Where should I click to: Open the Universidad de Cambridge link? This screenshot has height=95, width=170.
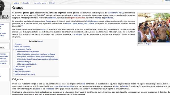(x=64, y=86)
